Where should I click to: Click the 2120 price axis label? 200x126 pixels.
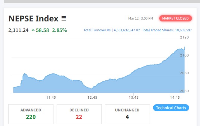(x=184, y=38)
